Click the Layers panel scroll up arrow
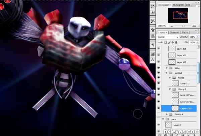The height and width of the screenshot is (136, 201). (198, 47)
